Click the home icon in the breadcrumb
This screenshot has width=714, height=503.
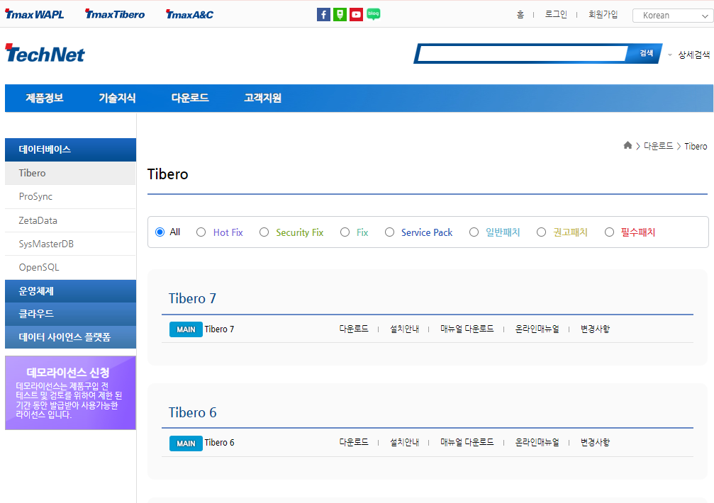pyautogui.click(x=627, y=145)
